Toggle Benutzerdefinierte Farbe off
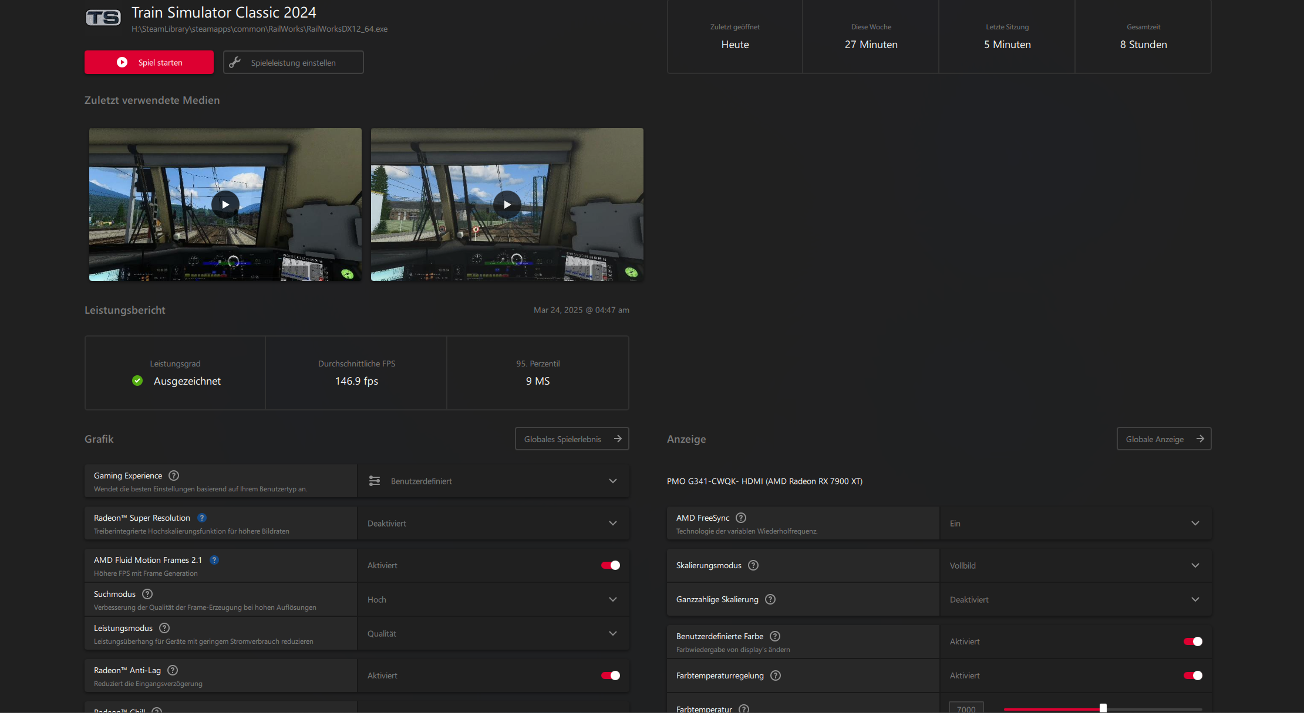1304x713 pixels. coord(1192,641)
